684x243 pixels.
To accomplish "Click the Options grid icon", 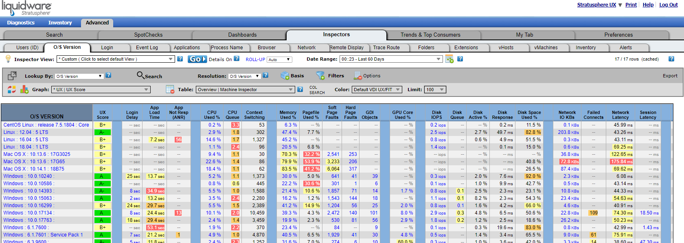I will pos(357,75).
